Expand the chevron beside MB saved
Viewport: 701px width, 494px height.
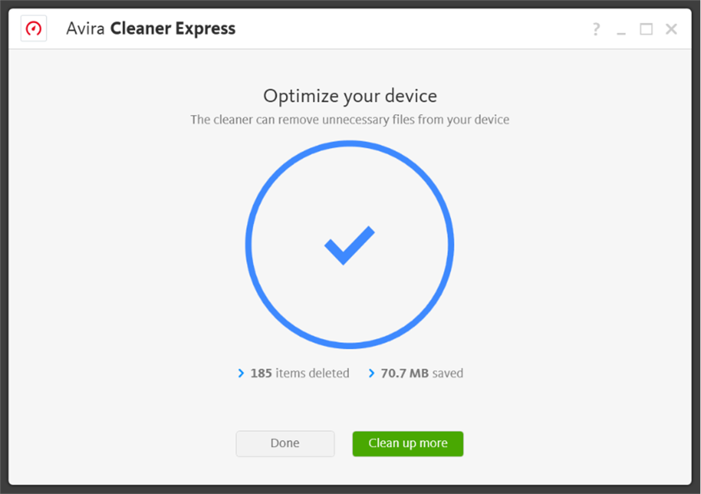[x=371, y=373]
